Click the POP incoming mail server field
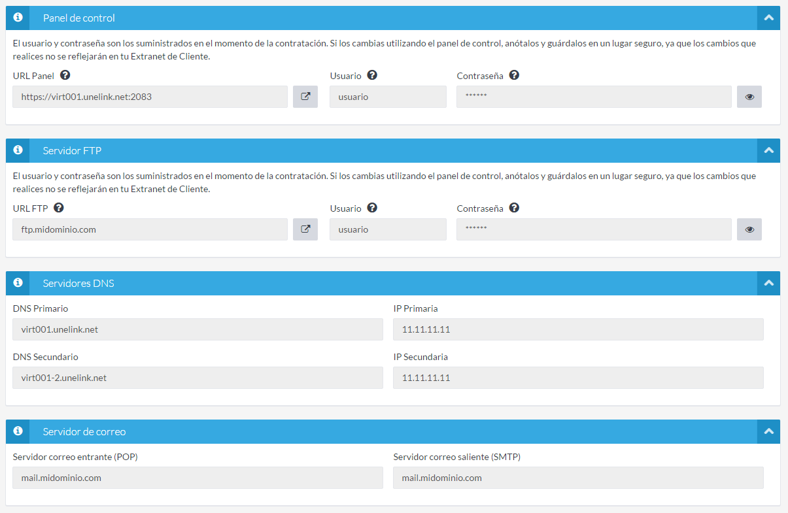Viewport: 788px width, 513px height. pyautogui.click(x=197, y=478)
